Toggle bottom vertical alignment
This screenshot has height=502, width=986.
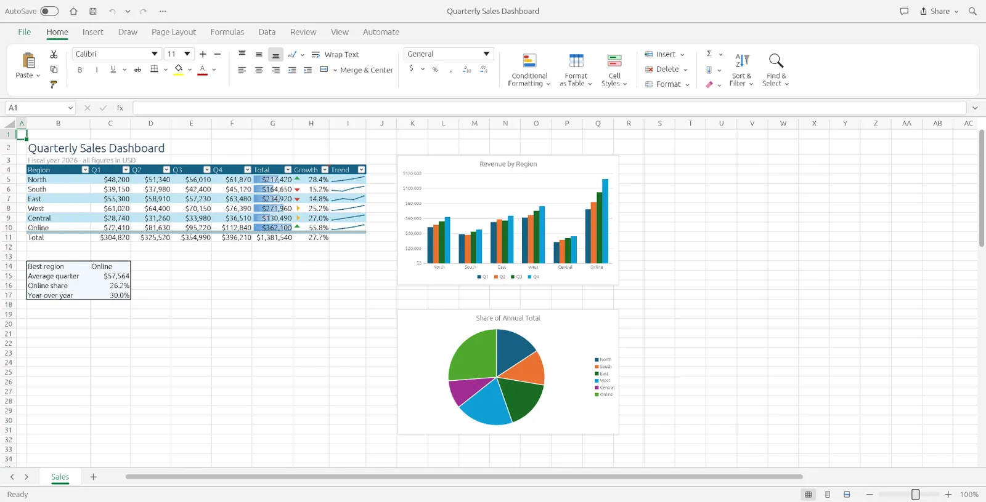coord(275,55)
